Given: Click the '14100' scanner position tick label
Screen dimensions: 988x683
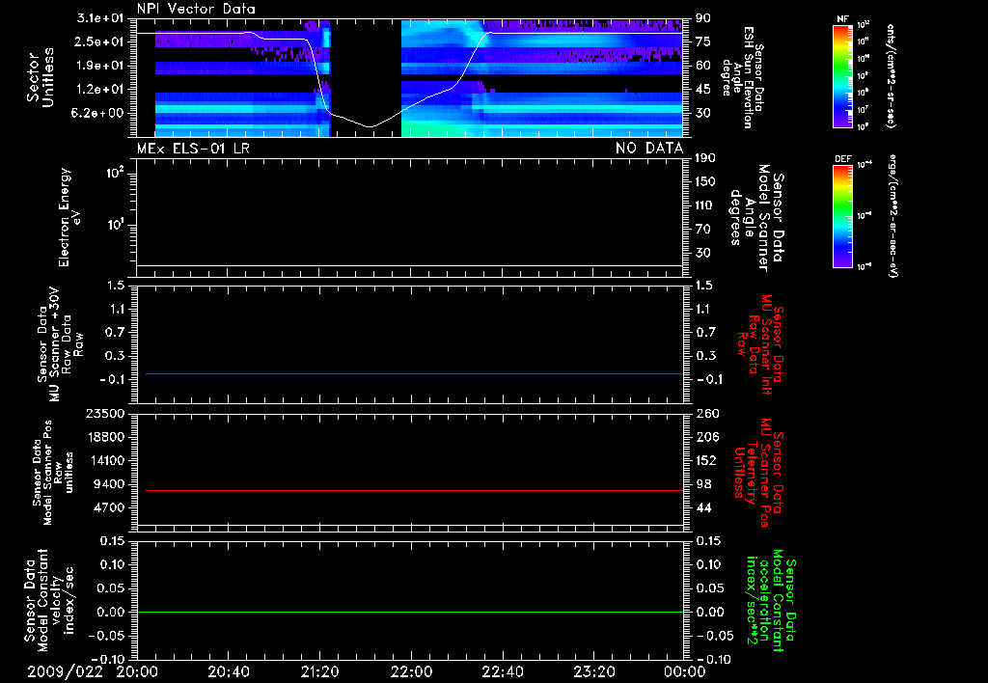Looking at the screenshot, I should tap(106, 460).
